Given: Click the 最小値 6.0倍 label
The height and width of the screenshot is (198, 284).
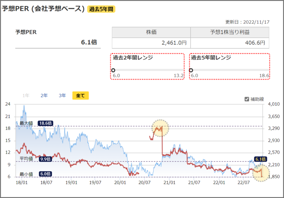Looking at the screenshot, I should (45, 174).
